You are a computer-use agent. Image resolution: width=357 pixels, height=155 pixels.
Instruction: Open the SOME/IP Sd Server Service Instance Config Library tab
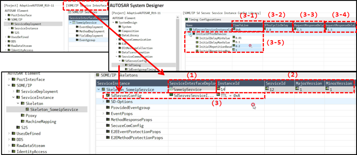[x=222, y=13]
